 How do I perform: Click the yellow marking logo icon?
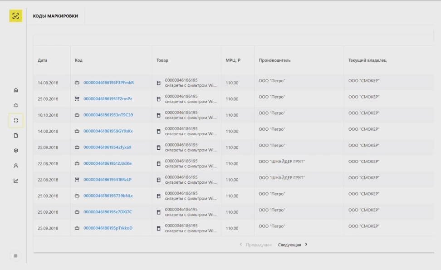[x=16, y=16]
